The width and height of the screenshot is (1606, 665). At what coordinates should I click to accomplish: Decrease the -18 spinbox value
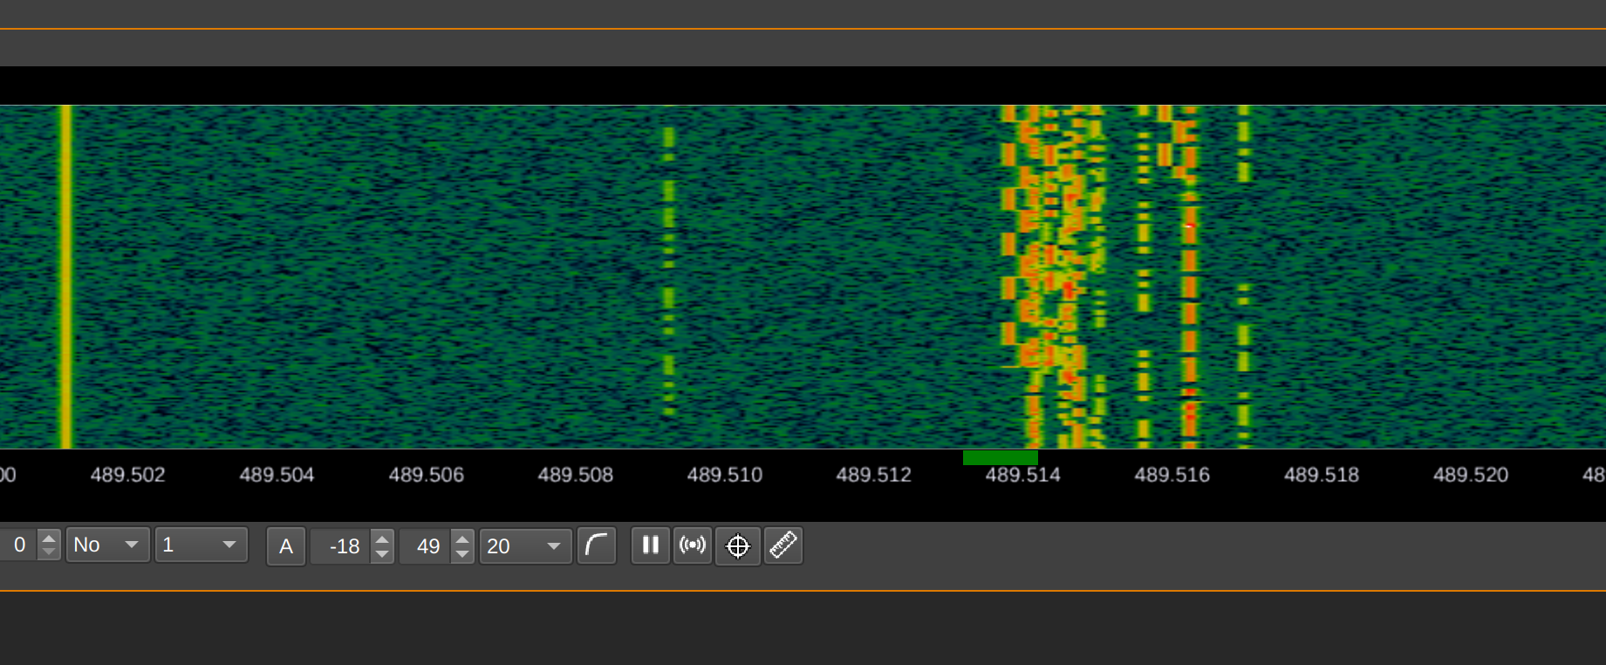(382, 553)
